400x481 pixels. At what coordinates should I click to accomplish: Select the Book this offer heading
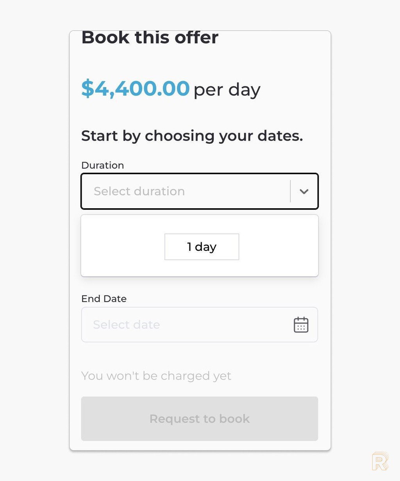(x=150, y=38)
